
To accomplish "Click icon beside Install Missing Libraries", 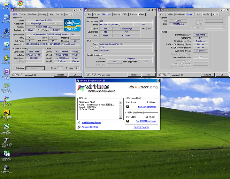I will click(79, 123).
